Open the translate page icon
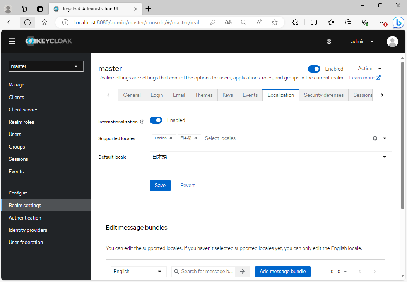The width and height of the screenshot is (407, 282). click(228, 22)
